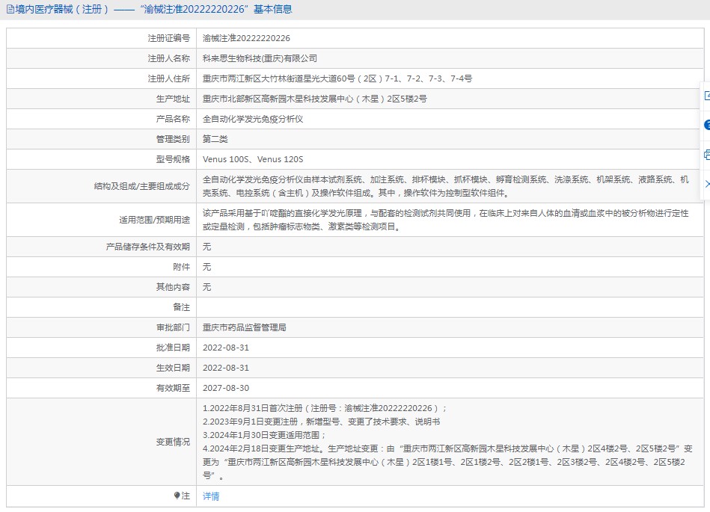Select 2022-08-31 in the 生效日期 row
Image resolution: width=710 pixels, height=512 pixels.
click(226, 368)
